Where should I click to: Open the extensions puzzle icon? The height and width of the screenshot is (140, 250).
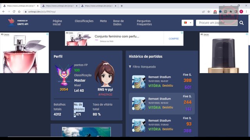[x=231, y=12]
